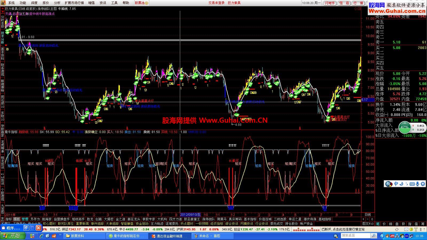Image resolution: width=427 pixels, height=240 pixels.
Task: Click the 信息 button at top right
Action: 344,3
